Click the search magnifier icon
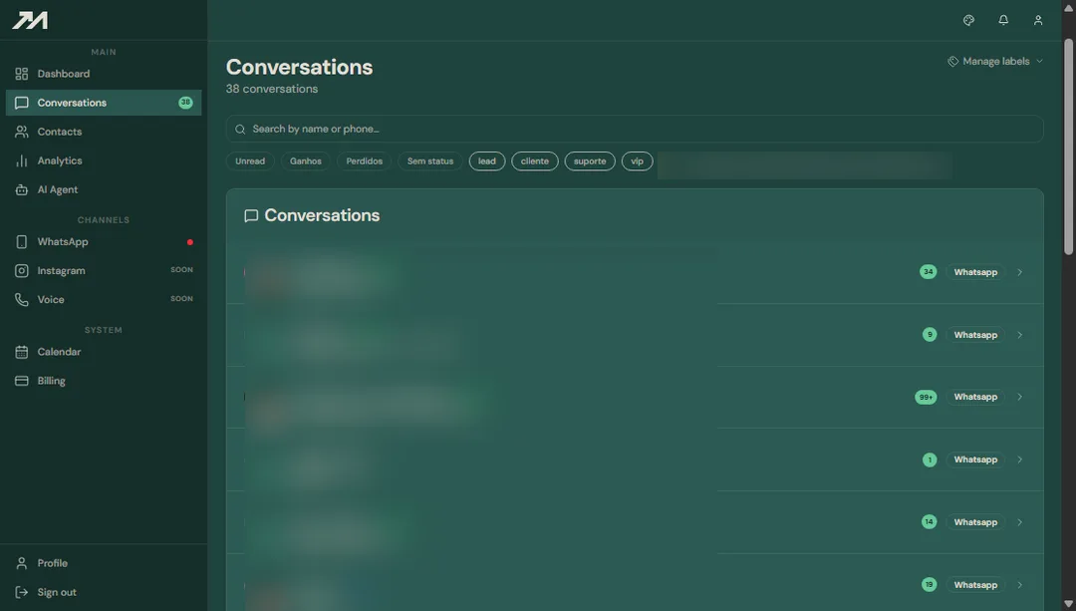The image size is (1076, 611). click(x=240, y=129)
